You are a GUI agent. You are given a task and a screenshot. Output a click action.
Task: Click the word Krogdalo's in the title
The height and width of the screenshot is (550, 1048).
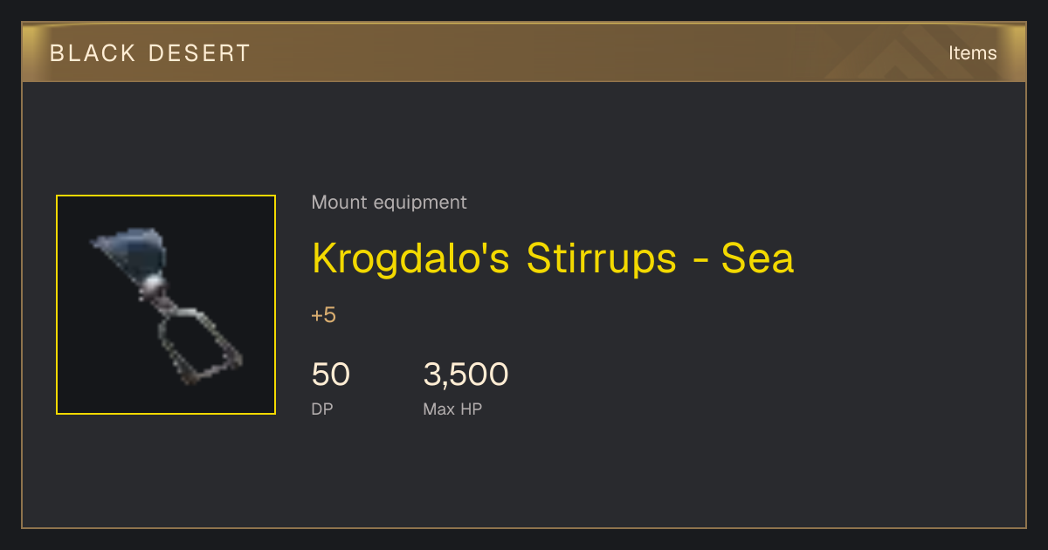point(410,259)
